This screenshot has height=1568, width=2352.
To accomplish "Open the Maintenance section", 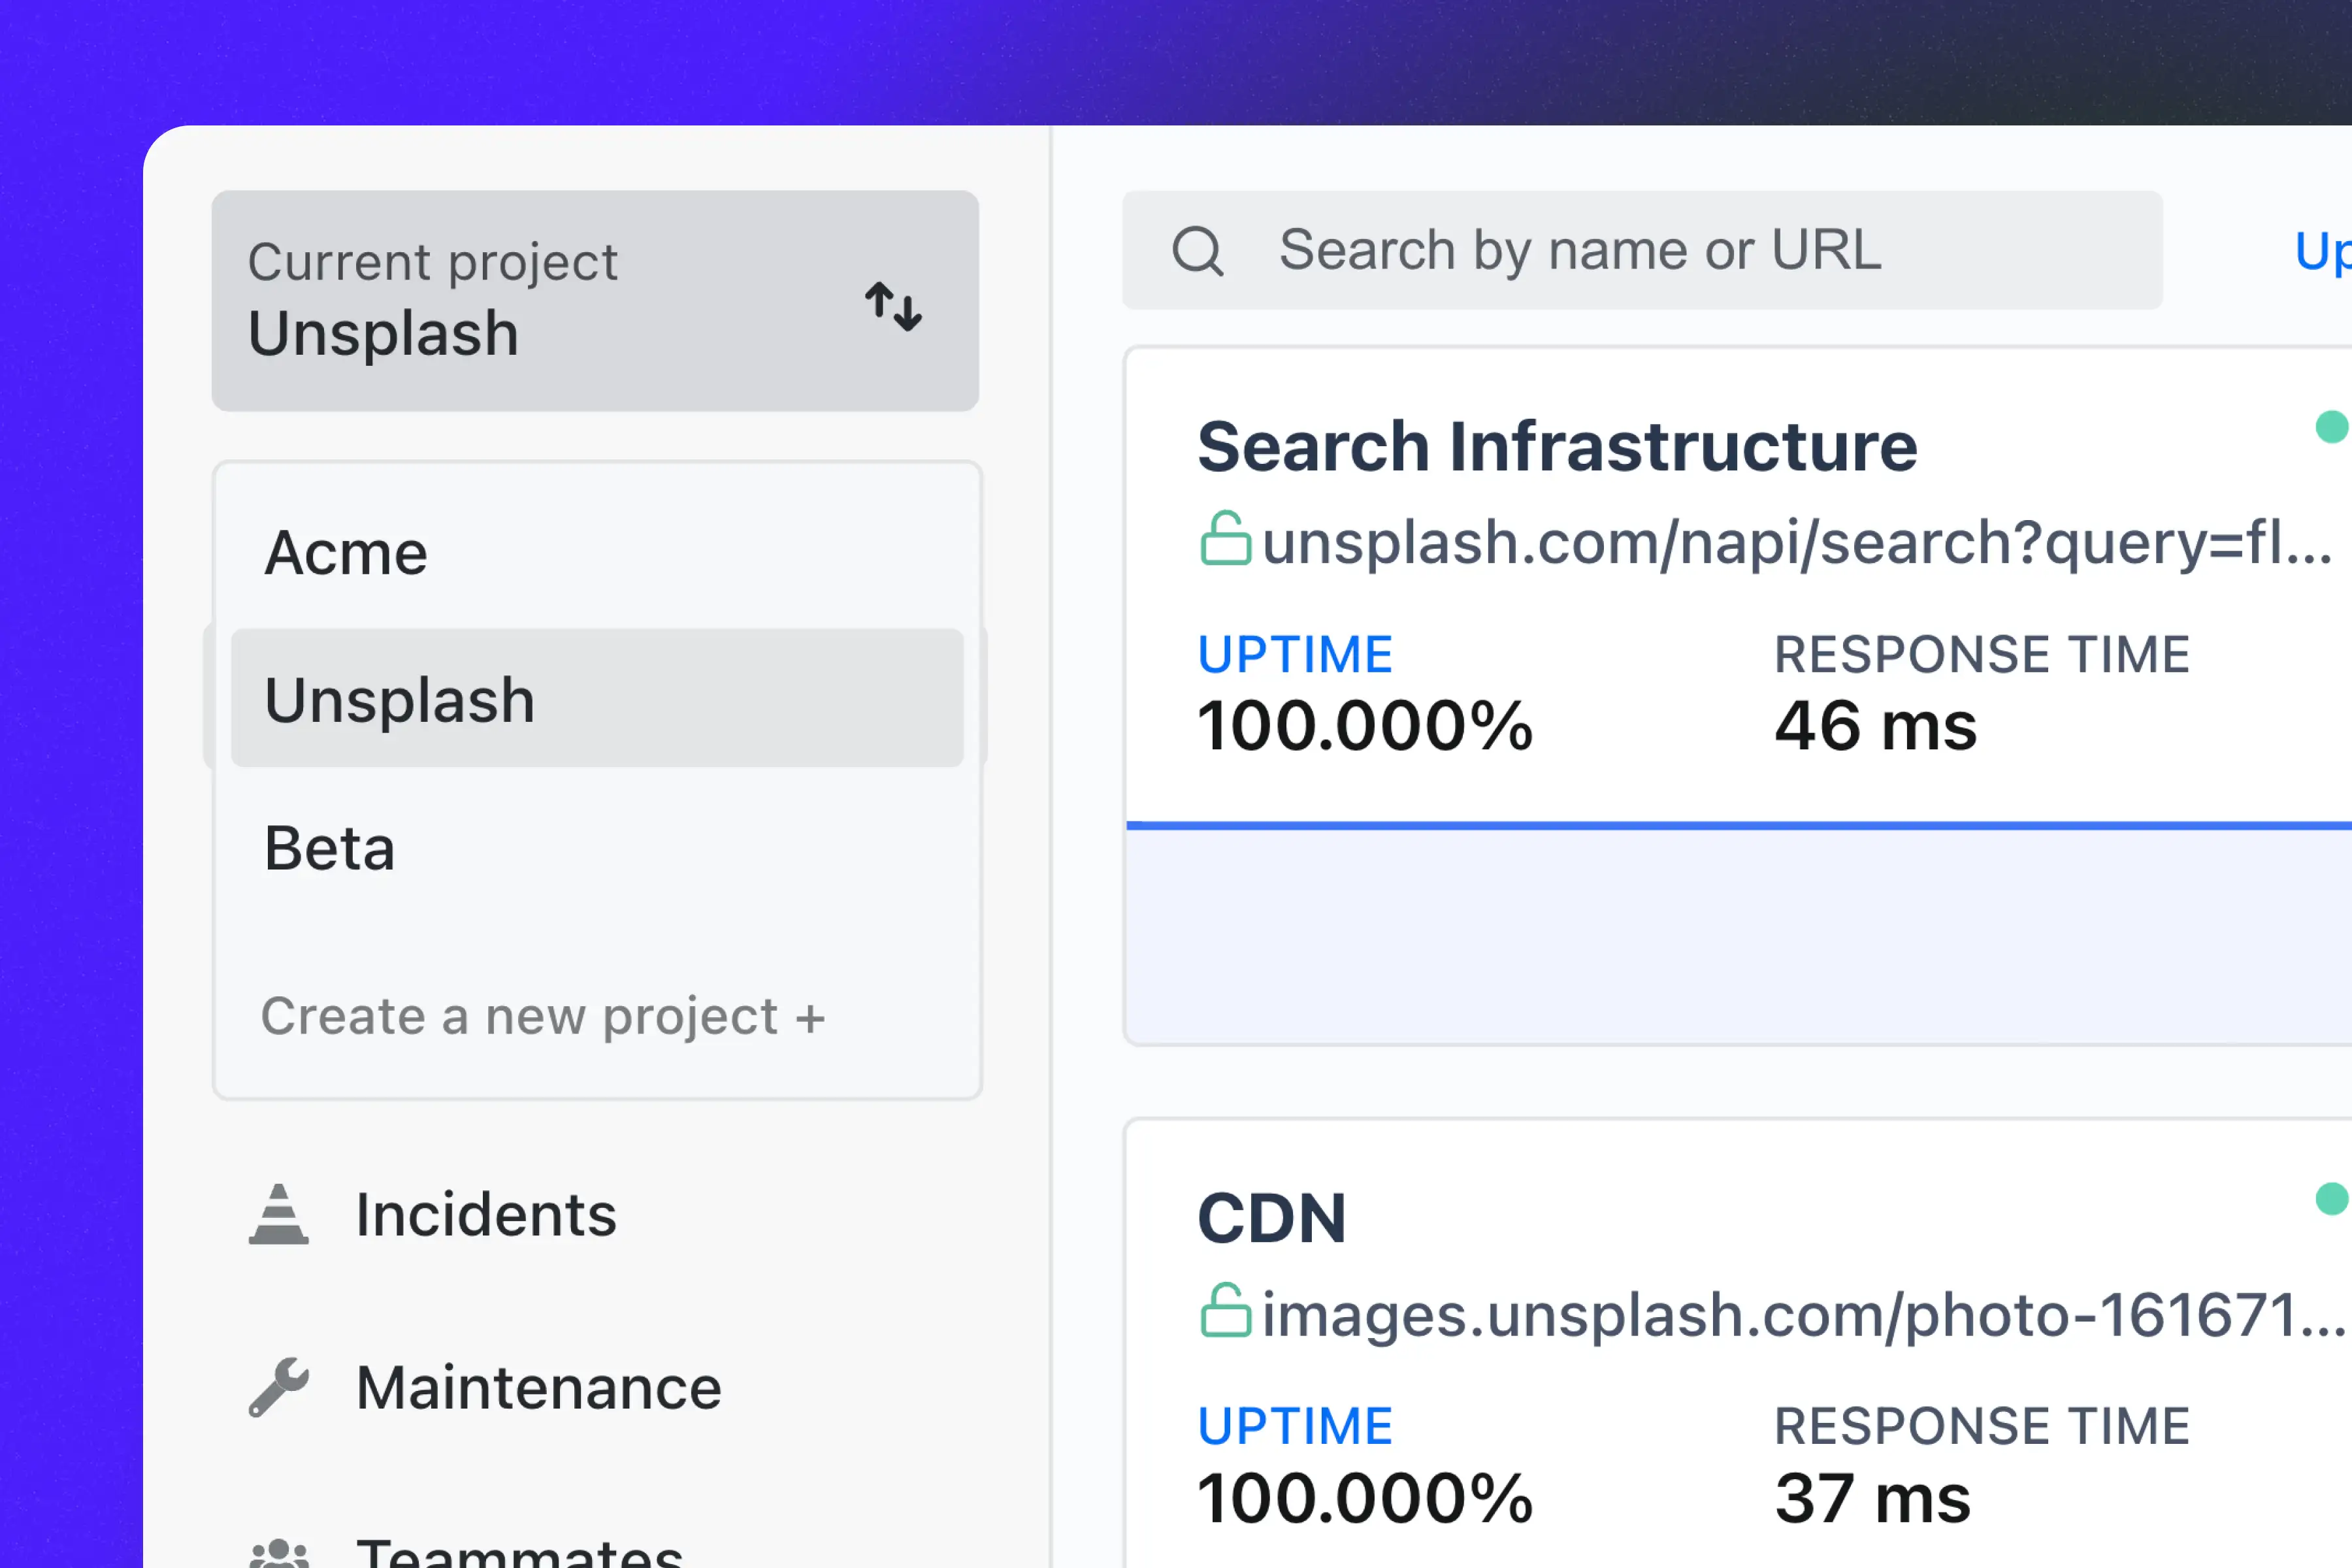I will [539, 1388].
